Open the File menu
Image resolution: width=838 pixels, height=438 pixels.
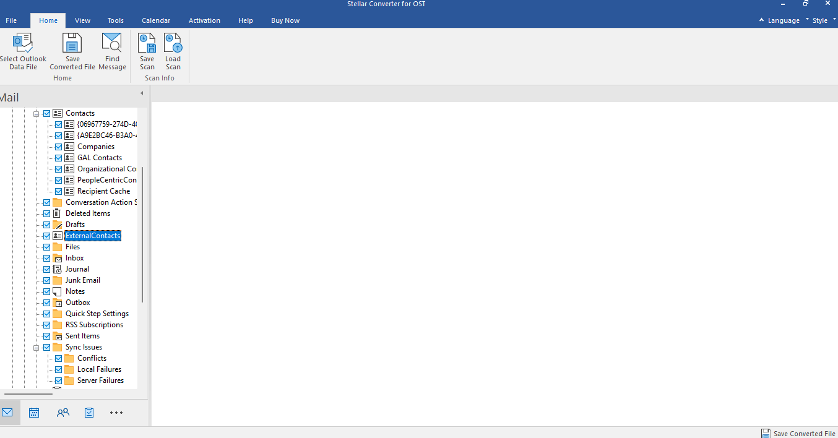coord(11,20)
